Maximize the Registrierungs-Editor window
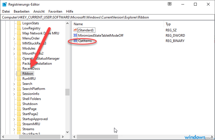The height and width of the screenshot is (140, 215). tap(195, 4)
